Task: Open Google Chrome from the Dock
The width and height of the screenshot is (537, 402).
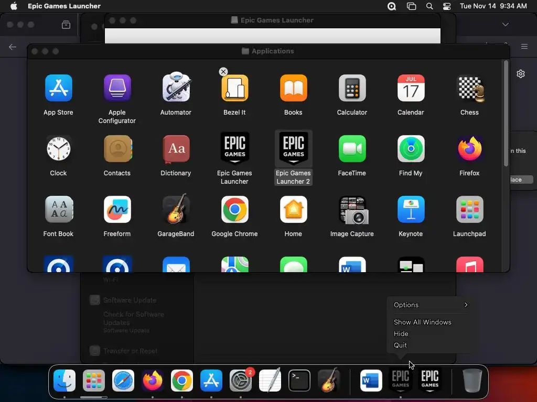Action: click(182, 381)
